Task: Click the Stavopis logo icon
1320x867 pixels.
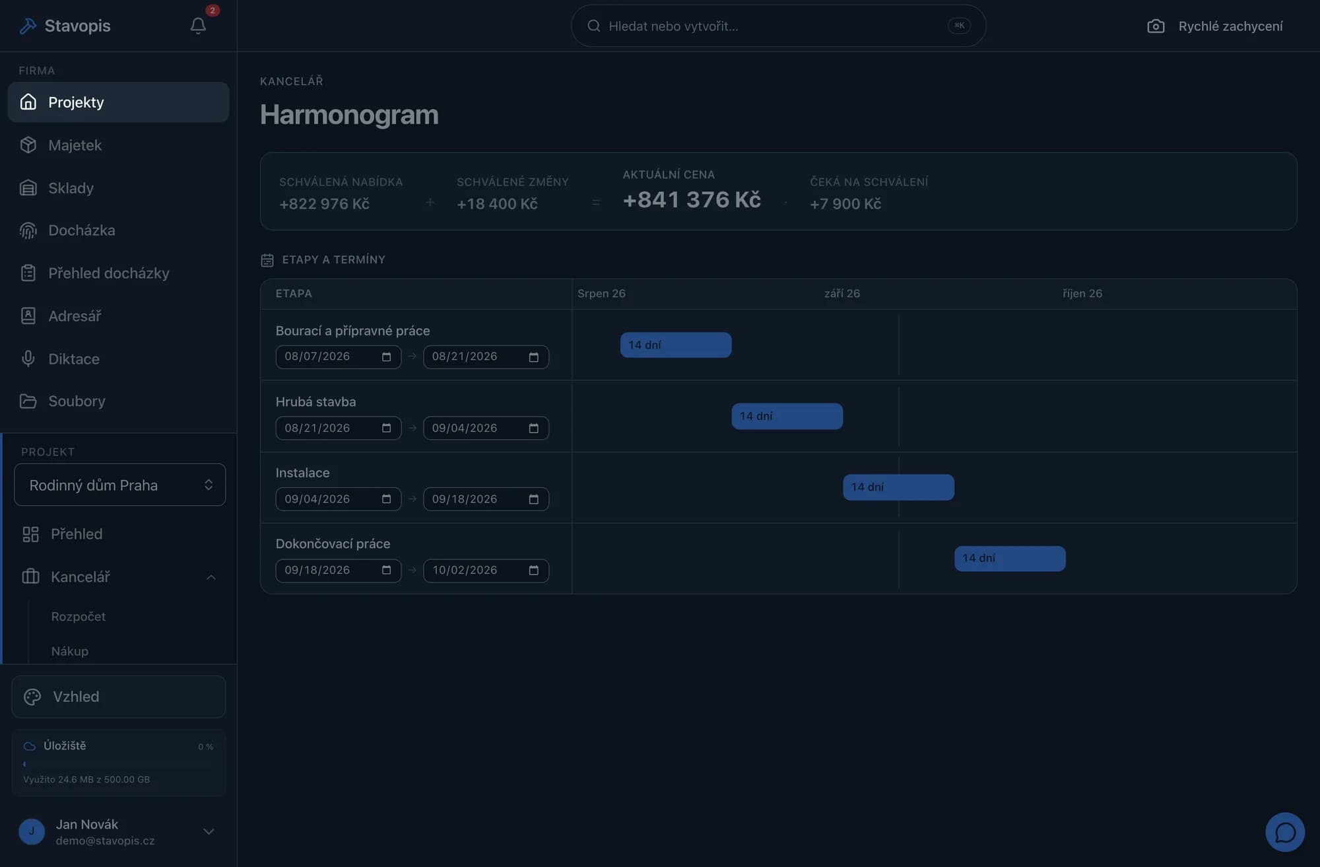Action: coord(28,26)
